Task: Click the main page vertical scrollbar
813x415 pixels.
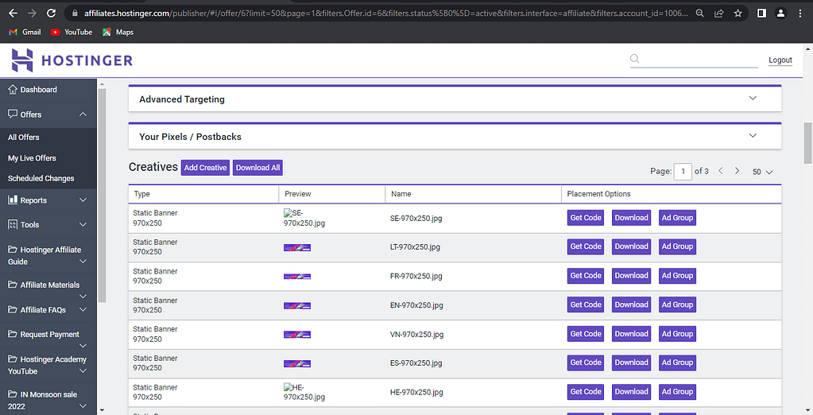Action: (x=807, y=142)
